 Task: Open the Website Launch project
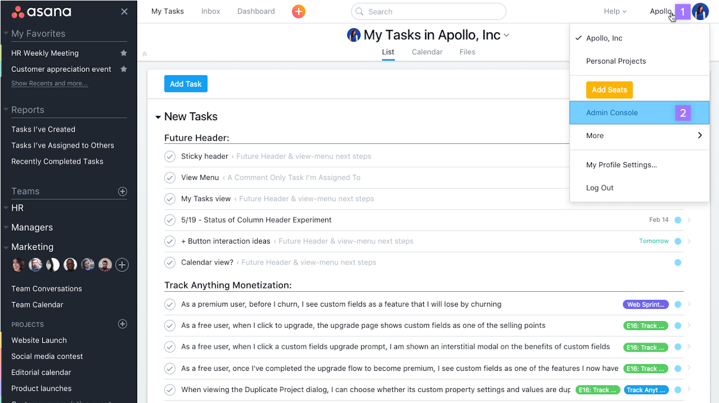tap(39, 340)
